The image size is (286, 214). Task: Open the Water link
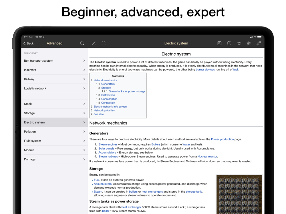click(186, 144)
